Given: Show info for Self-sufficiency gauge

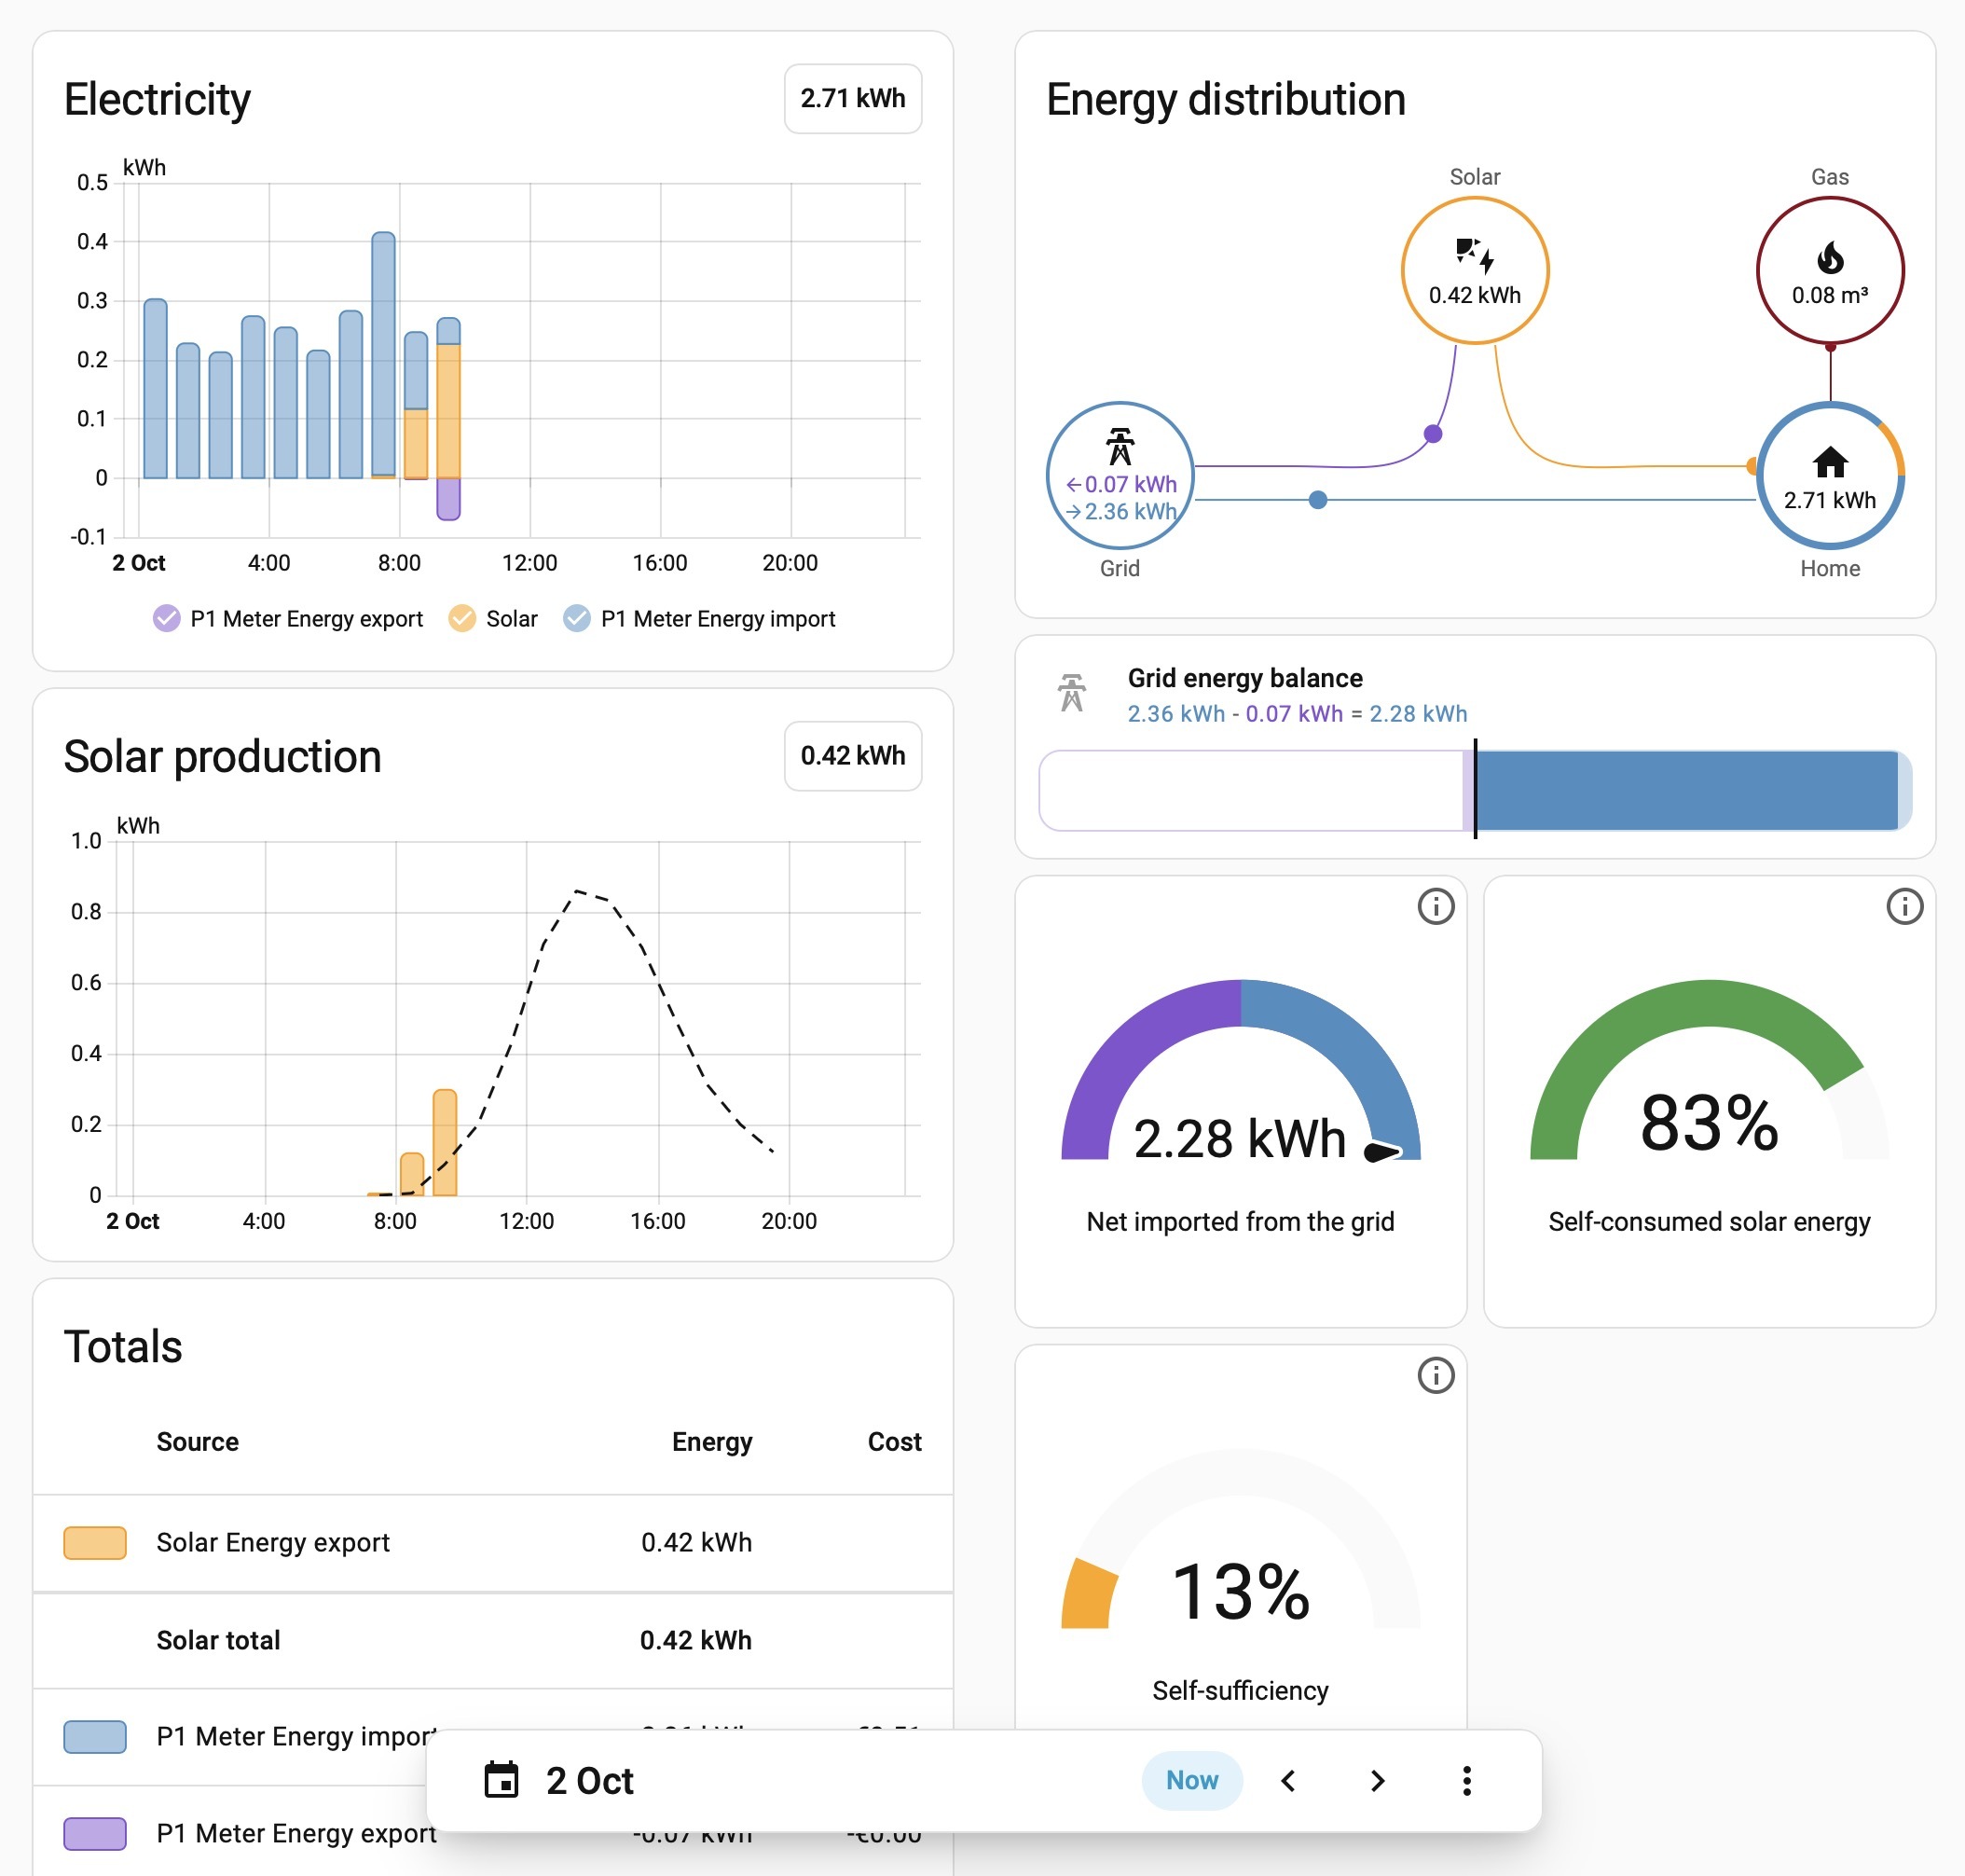Looking at the screenshot, I should pyautogui.click(x=1436, y=1375).
